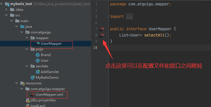This screenshot has height=107, width=211.
Task: Select UserMapper interface bird icon in tree
Action: tap(38, 44)
